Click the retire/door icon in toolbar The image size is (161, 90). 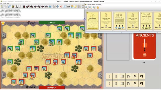pyautogui.click(x=13, y=6)
